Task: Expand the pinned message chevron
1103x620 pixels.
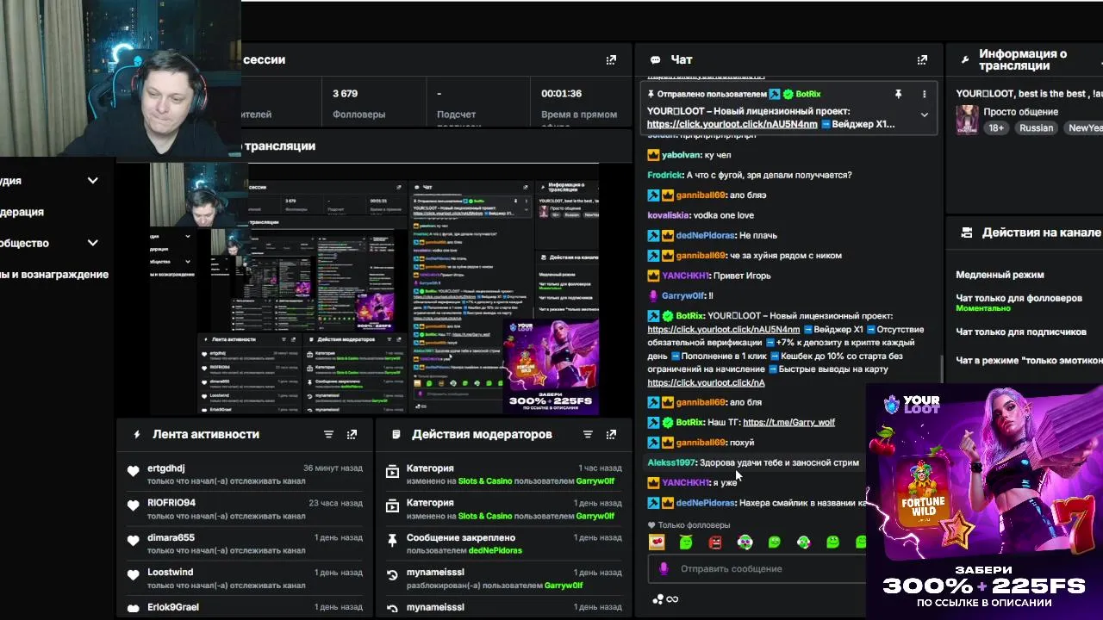Action: pos(924,115)
